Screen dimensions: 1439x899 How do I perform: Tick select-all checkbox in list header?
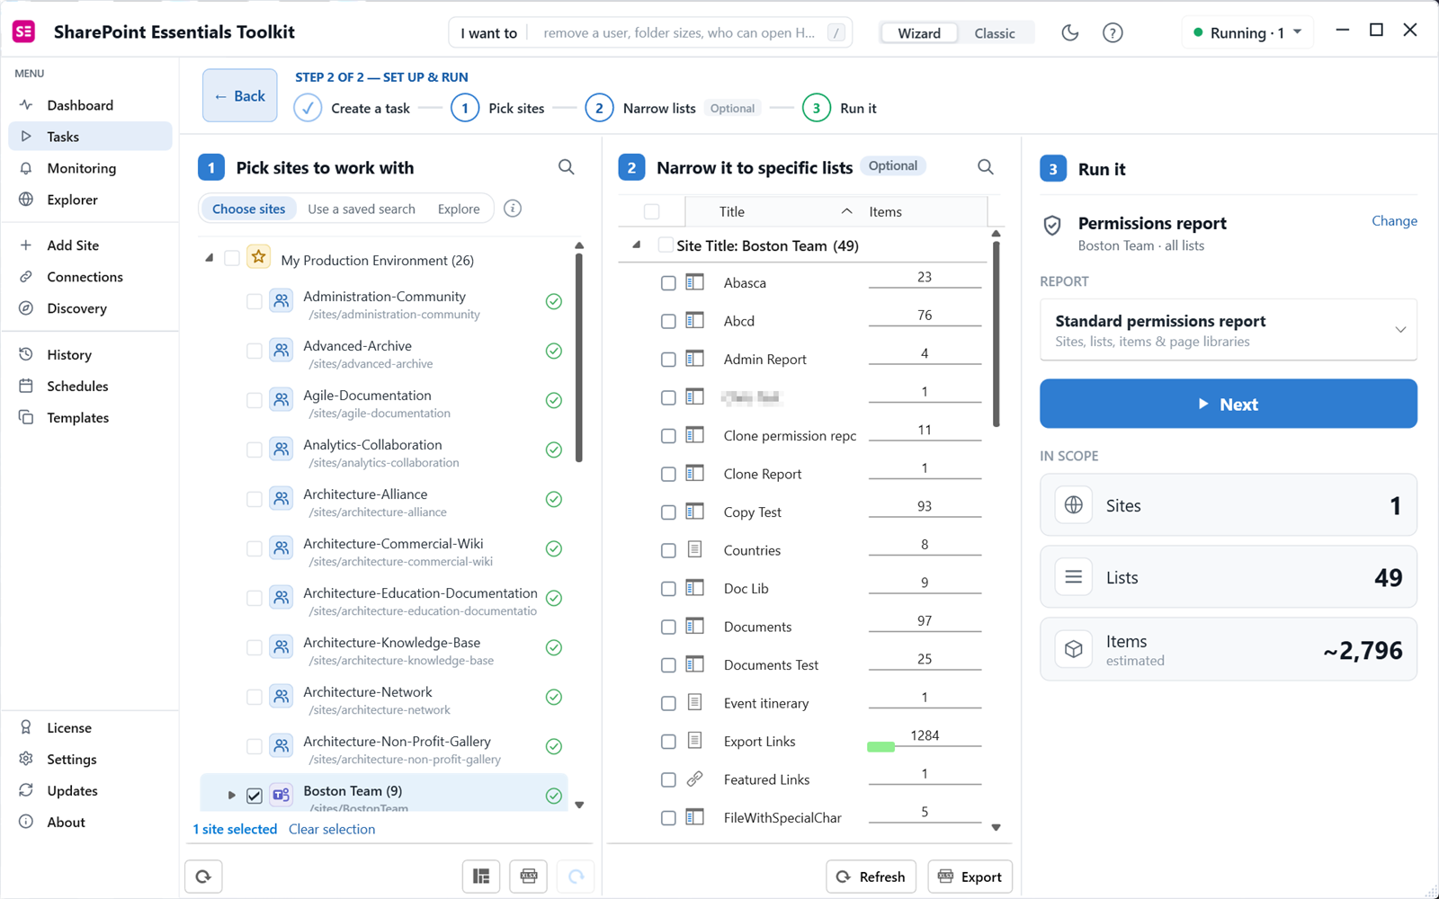(652, 212)
